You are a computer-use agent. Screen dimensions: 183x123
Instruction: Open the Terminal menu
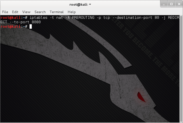57,12
